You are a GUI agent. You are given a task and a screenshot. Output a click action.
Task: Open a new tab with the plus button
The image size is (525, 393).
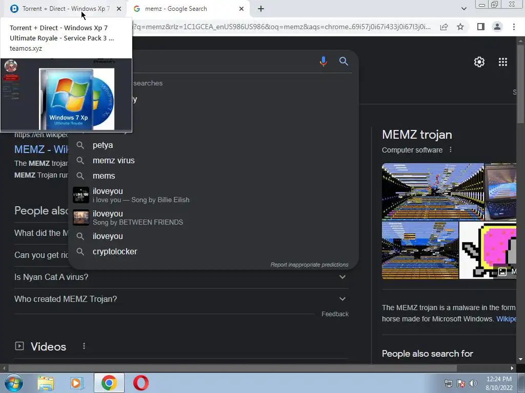pos(261,9)
